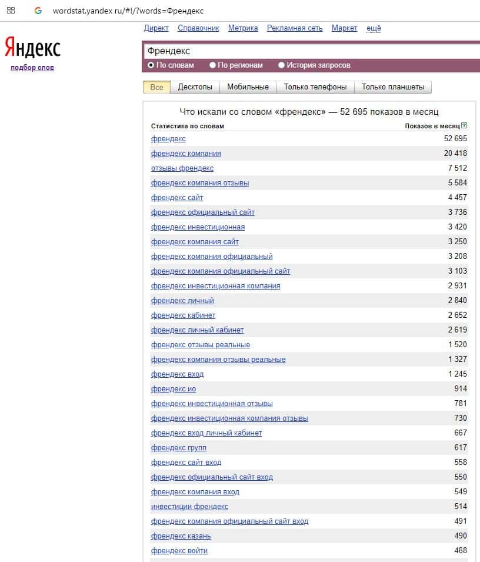Open the инвестиции френдекс keyword link
This screenshot has width=480, height=562.
point(189,506)
